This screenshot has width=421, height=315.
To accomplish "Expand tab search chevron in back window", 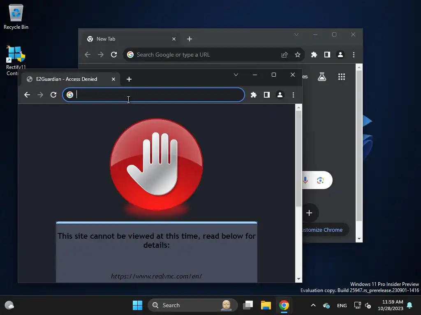I will pos(296,34).
